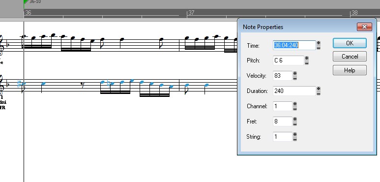Click OK in Note Properties dialog
The width and height of the screenshot is (380, 182).
point(350,43)
